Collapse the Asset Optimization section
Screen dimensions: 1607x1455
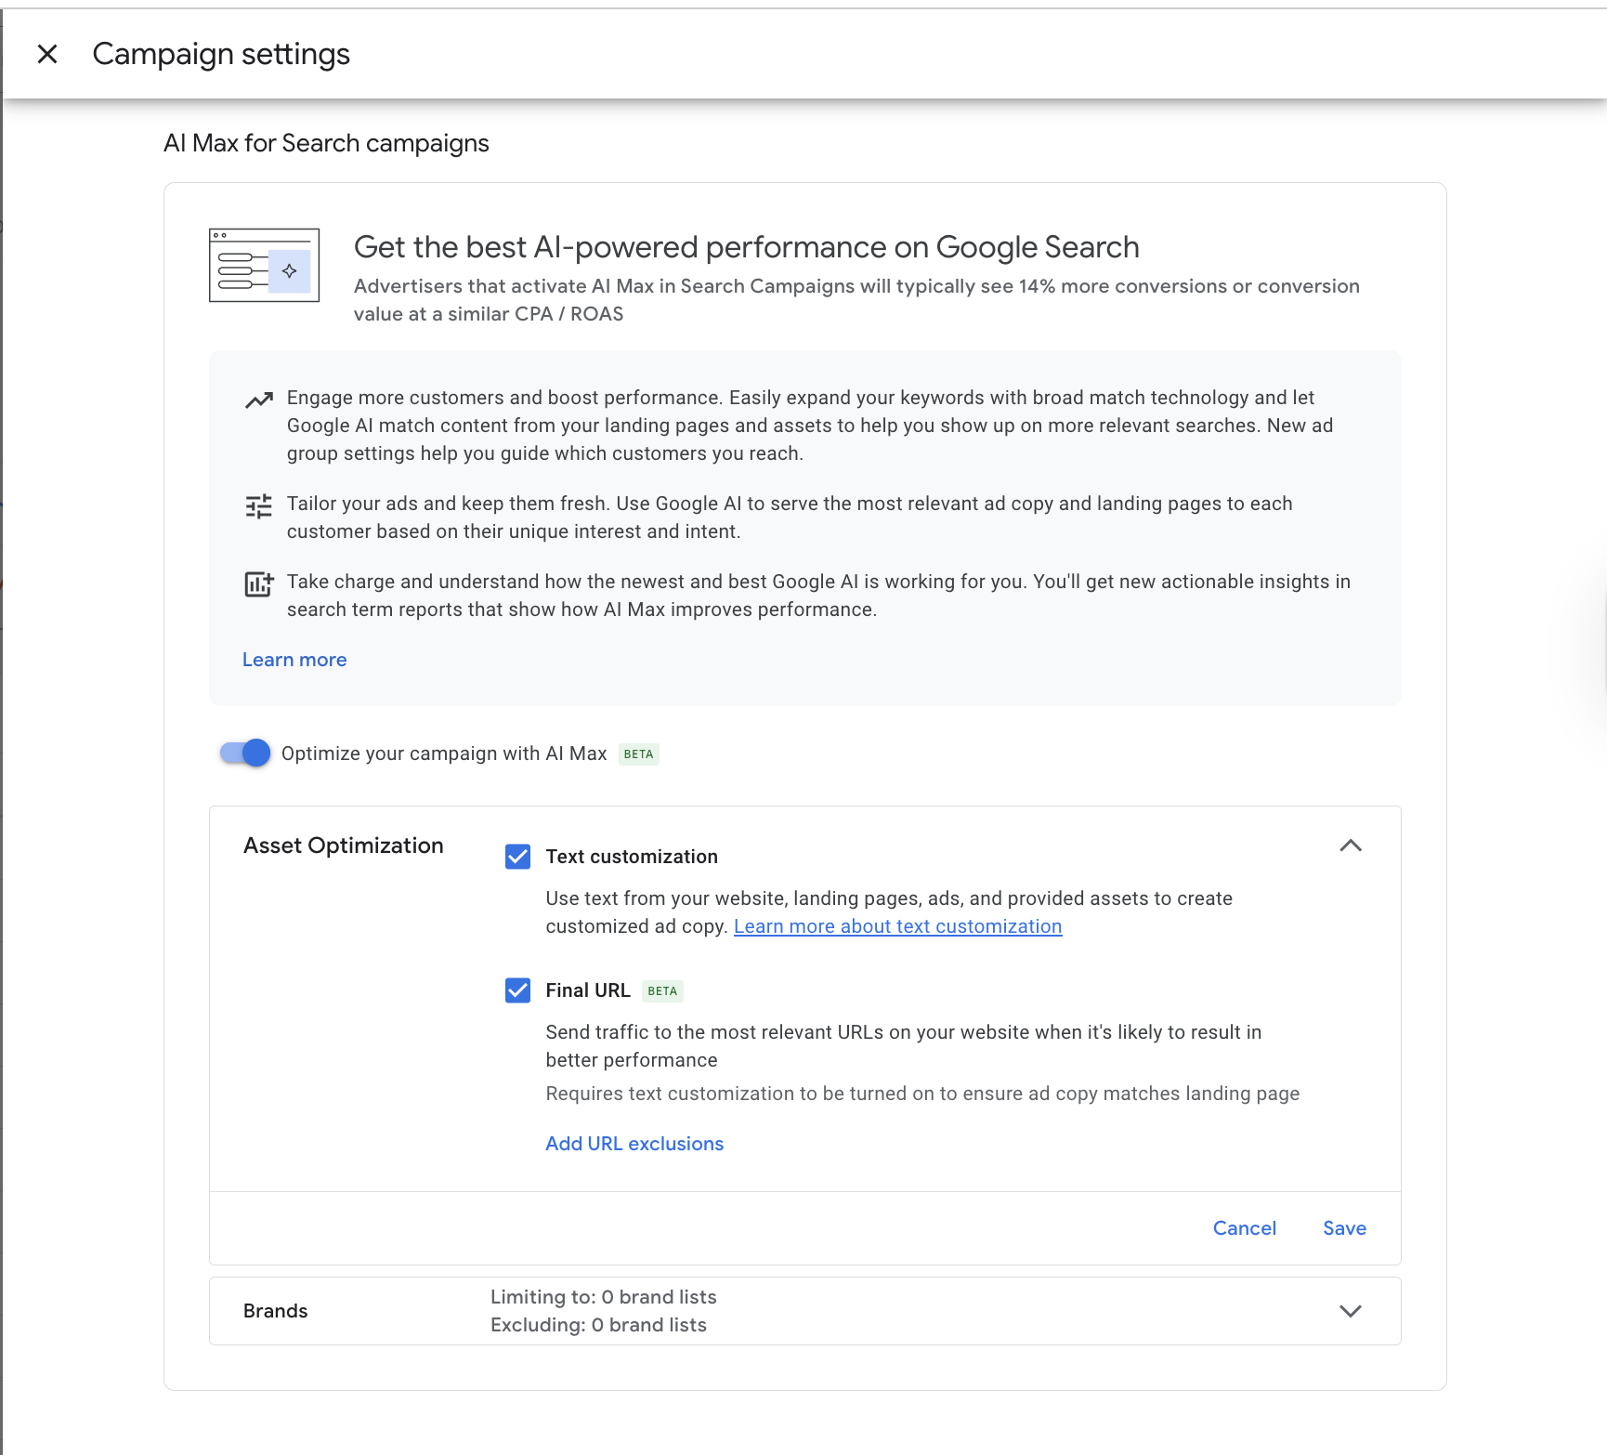pos(1351,845)
